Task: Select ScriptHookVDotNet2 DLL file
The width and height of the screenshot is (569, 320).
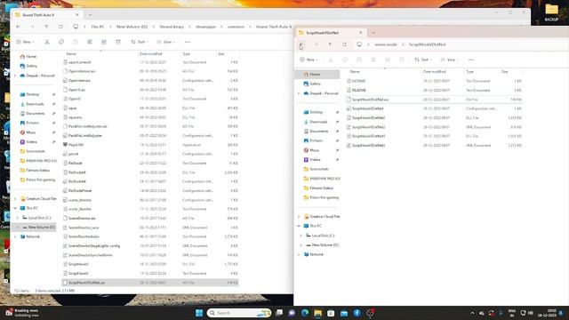Action: (434, 118)
